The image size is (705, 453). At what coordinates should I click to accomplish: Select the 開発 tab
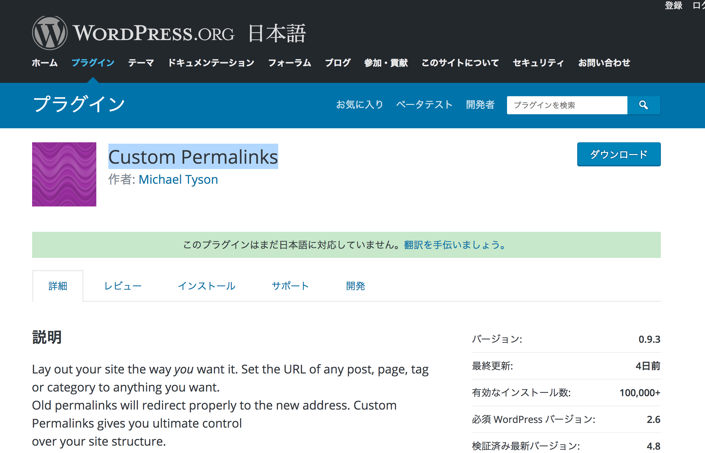click(355, 286)
